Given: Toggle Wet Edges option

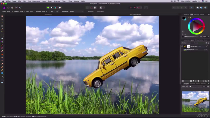Looking at the screenshot, I should click(91, 12).
